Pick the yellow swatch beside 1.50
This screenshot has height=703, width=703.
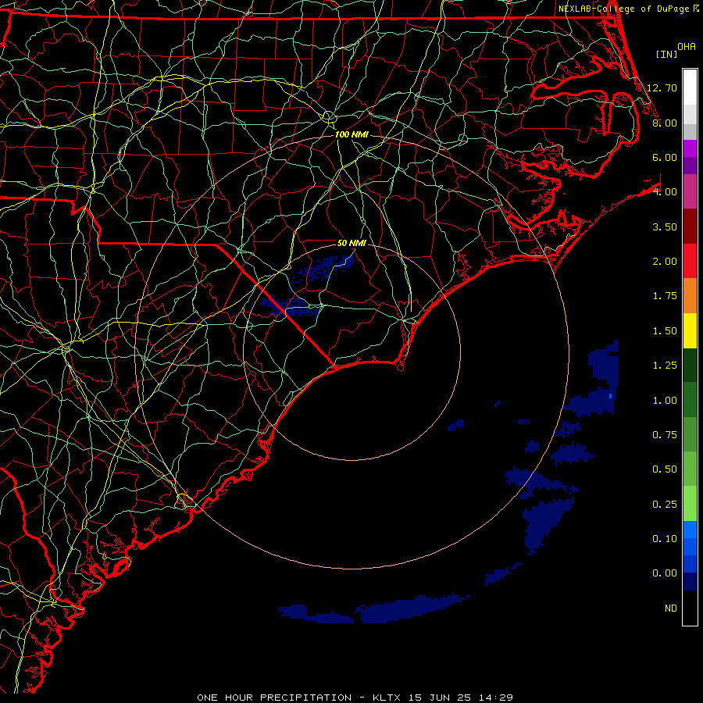pyautogui.click(x=690, y=330)
